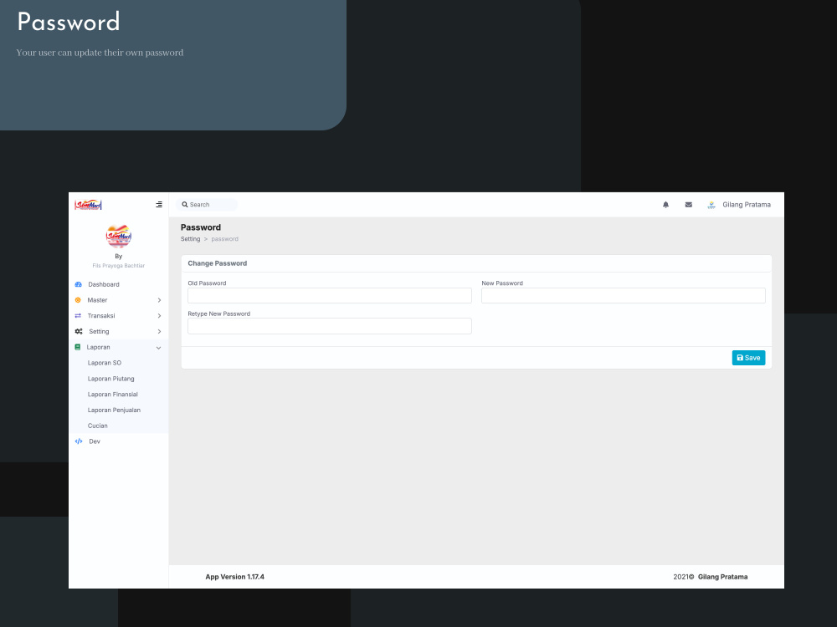This screenshot has width=837, height=627.
Task: Collapse the Laporan menu chevron
Action: pyautogui.click(x=158, y=348)
